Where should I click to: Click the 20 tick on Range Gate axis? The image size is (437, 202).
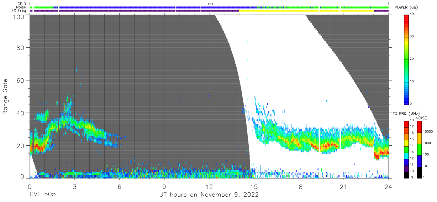coord(20,146)
